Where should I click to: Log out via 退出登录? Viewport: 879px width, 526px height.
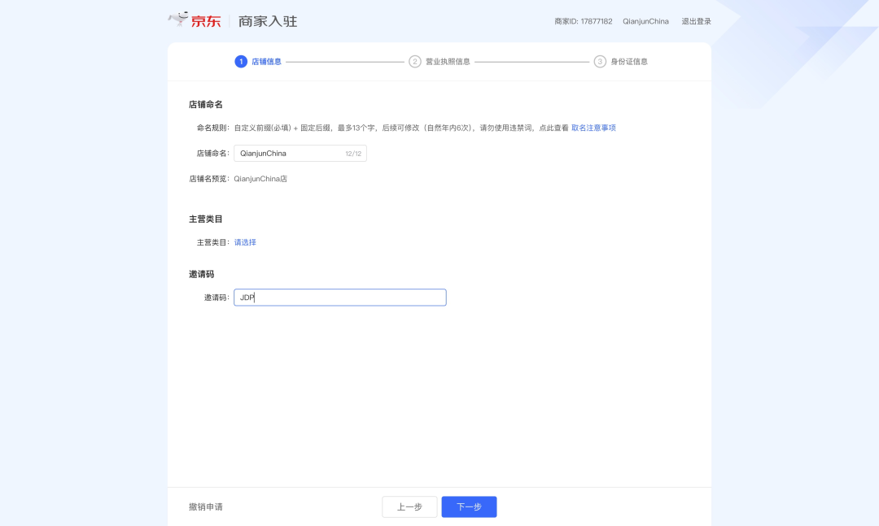696,21
